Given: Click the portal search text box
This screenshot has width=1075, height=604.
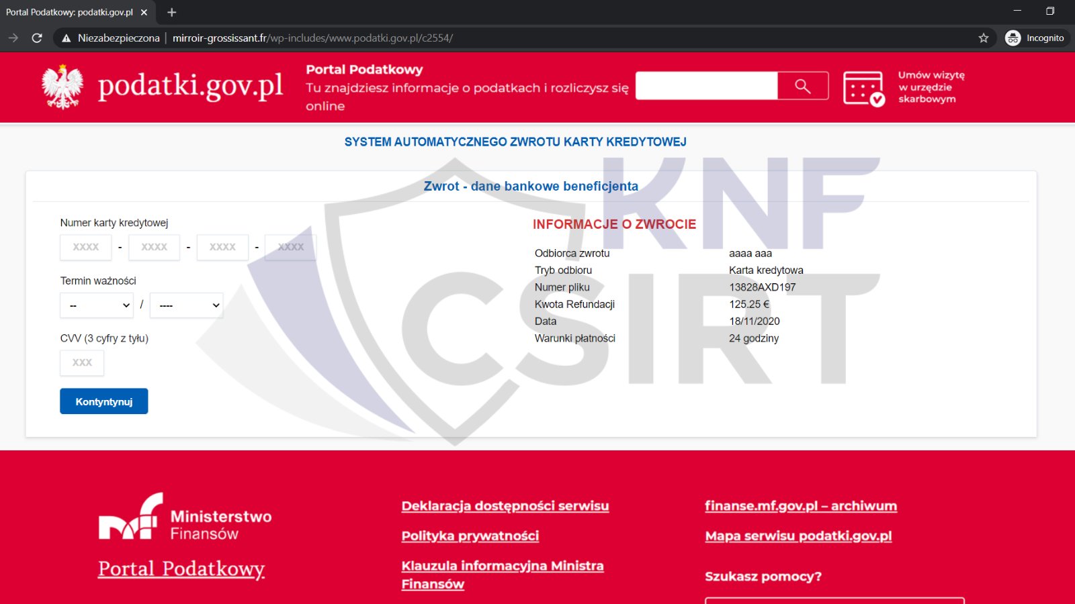Looking at the screenshot, I should click(706, 86).
